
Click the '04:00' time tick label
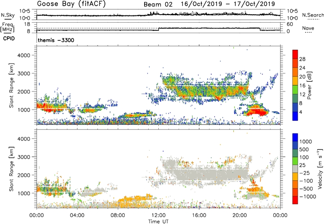point(77,216)
